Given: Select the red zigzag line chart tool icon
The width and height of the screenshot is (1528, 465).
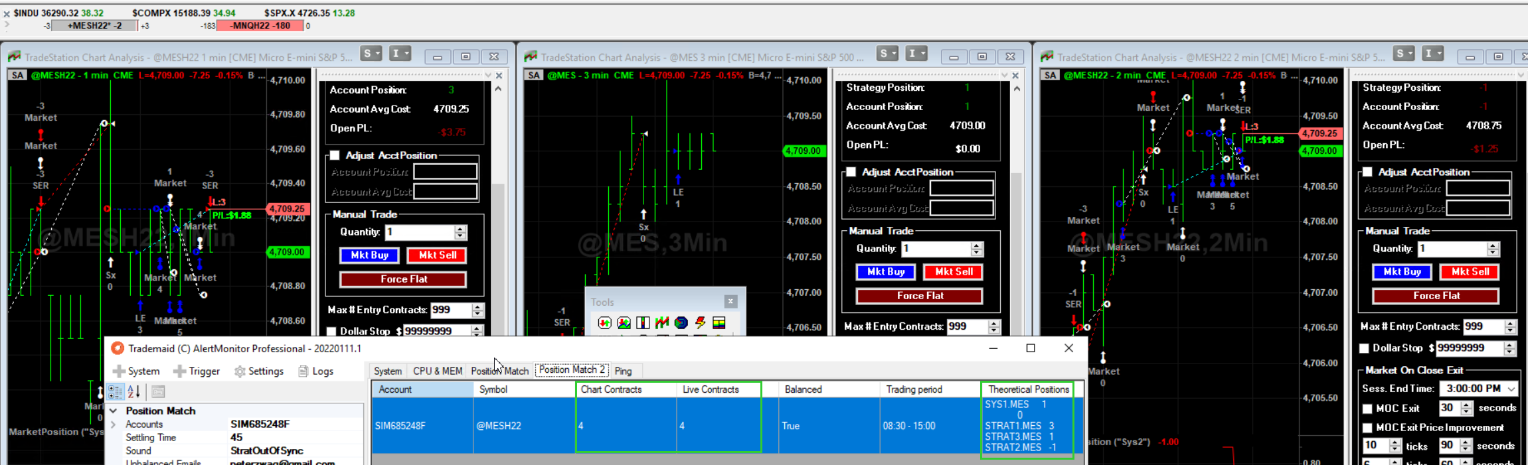Looking at the screenshot, I should [x=661, y=323].
